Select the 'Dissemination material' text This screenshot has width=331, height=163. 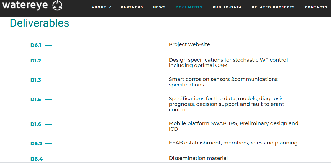coord(198,158)
